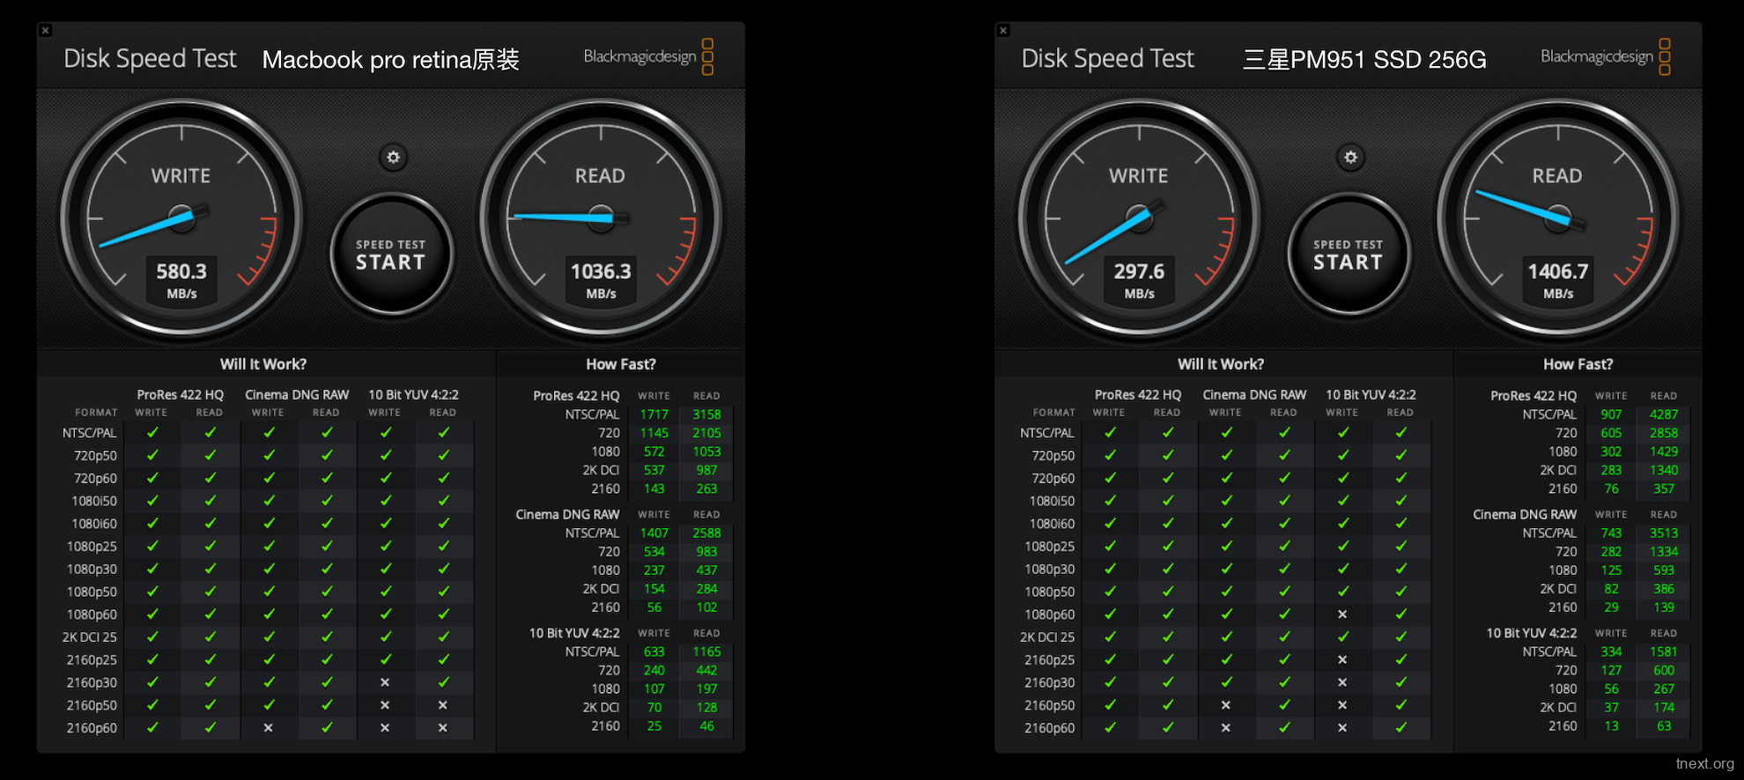Click 10 Bit YUV 2160 read value 46
The width and height of the screenshot is (1744, 780).
706,726
